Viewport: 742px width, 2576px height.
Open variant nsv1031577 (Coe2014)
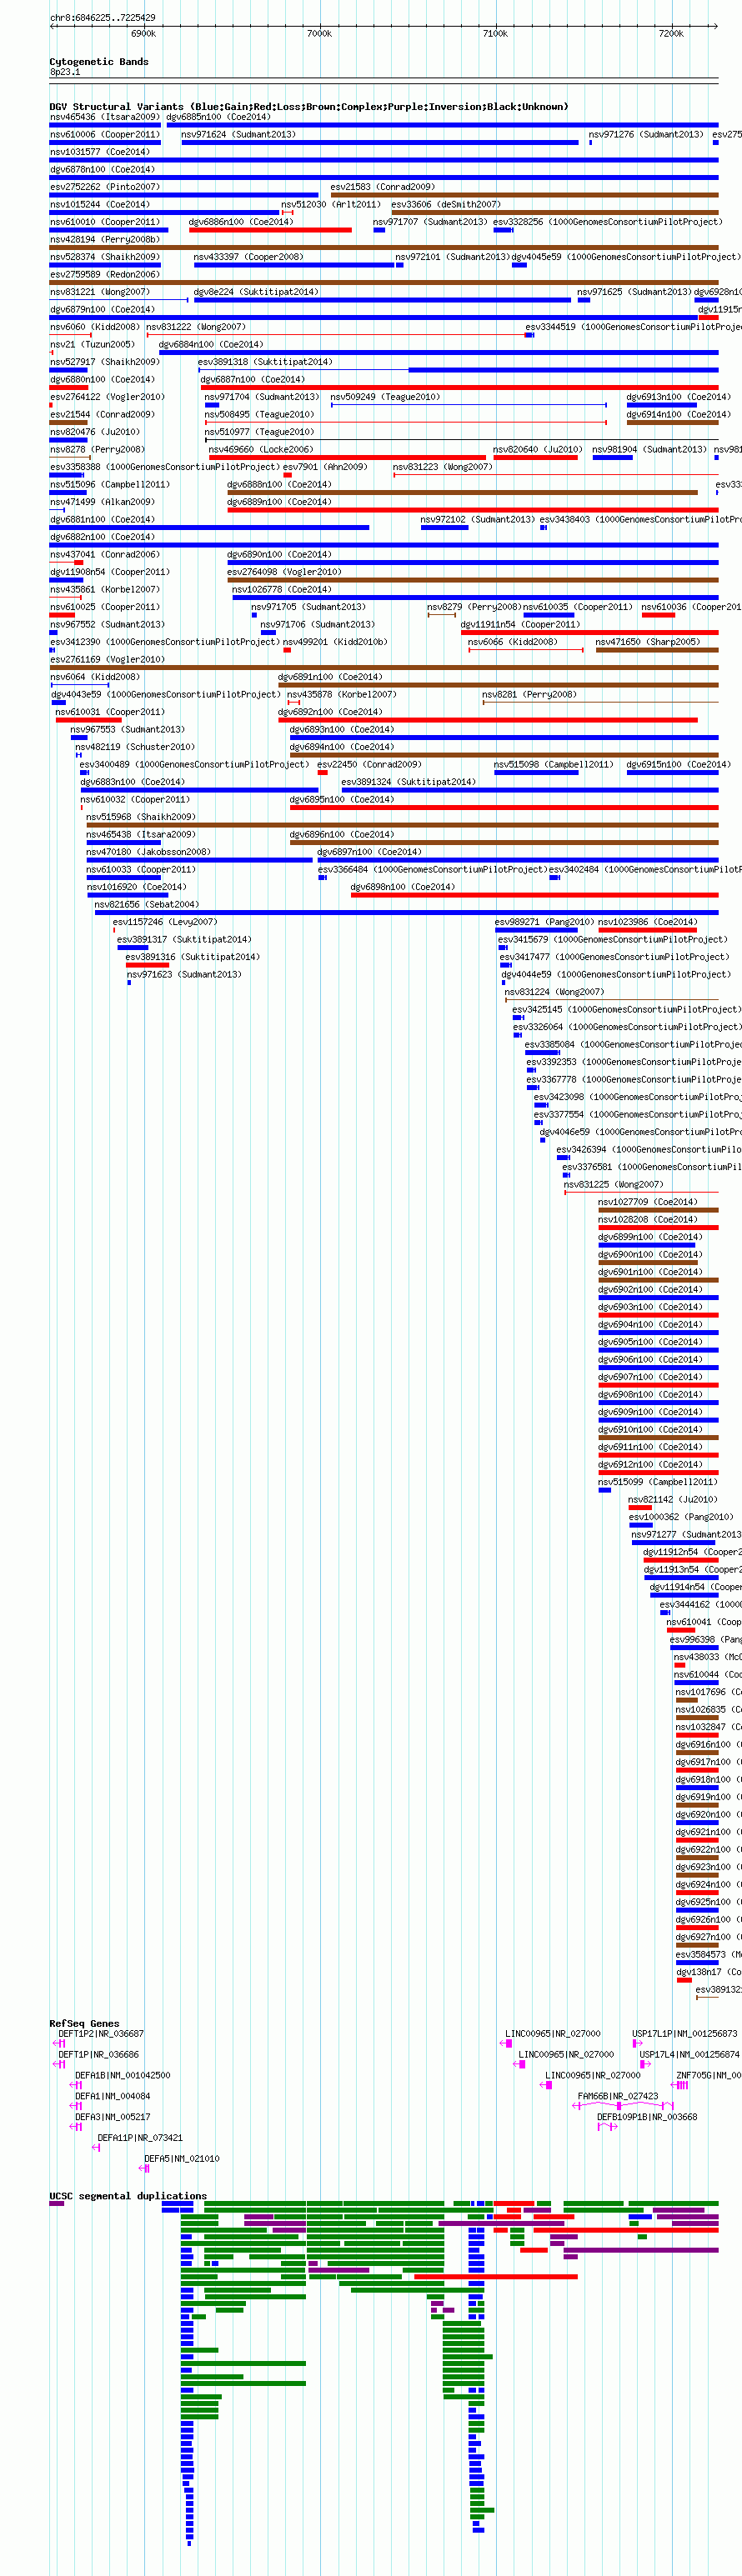[100, 152]
